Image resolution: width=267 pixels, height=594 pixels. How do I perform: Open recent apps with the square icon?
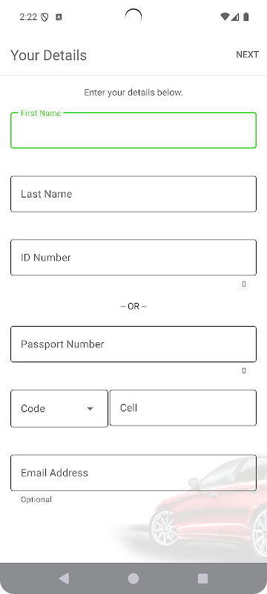click(202, 578)
